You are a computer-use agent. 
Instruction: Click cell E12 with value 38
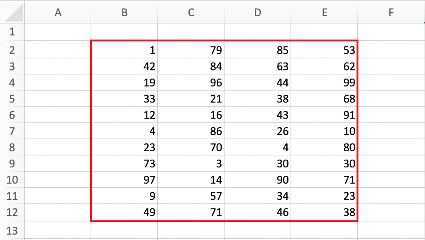click(x=324, y=212)
